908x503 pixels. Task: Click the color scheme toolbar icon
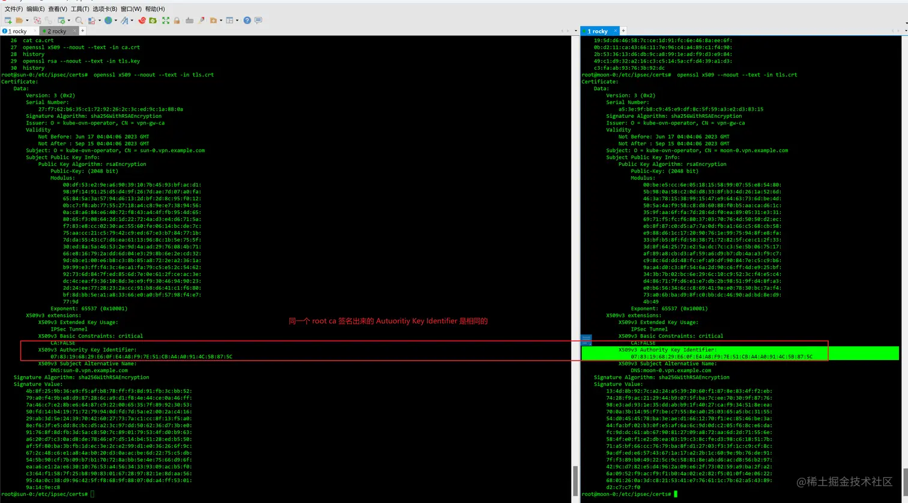tap(92, 20)
